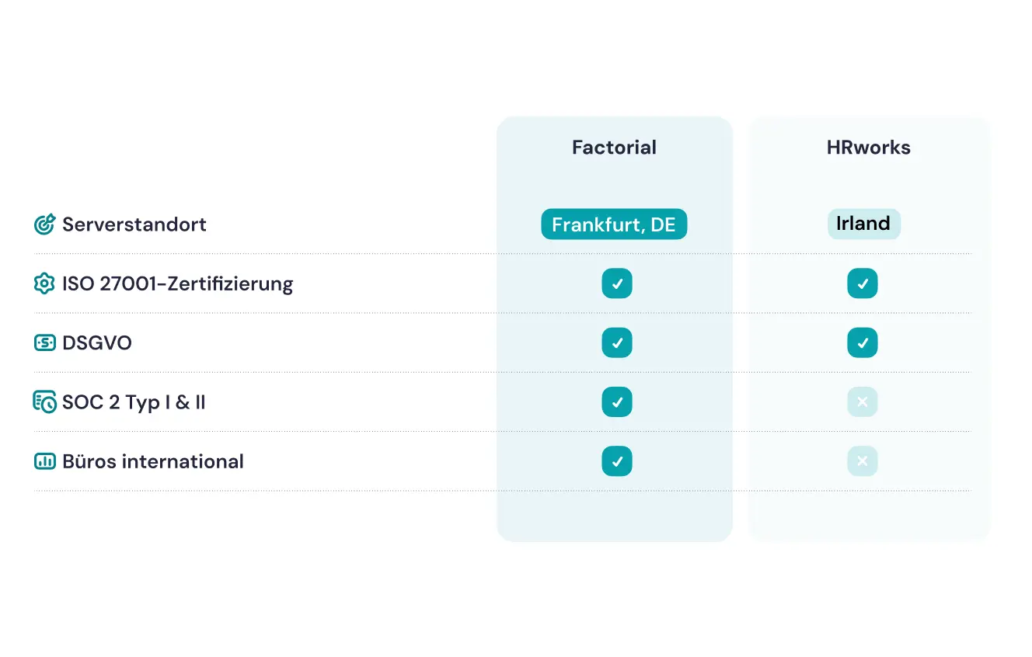Click the DSGVO row icon
Screen dimensions: 1032x657
click(x=45, y=342)
